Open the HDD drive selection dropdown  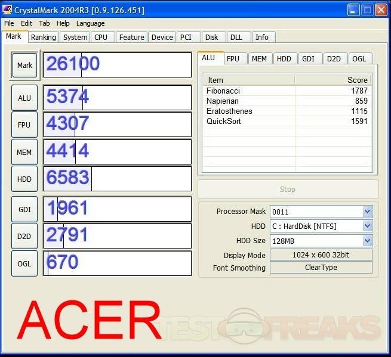tap(367, 226)
